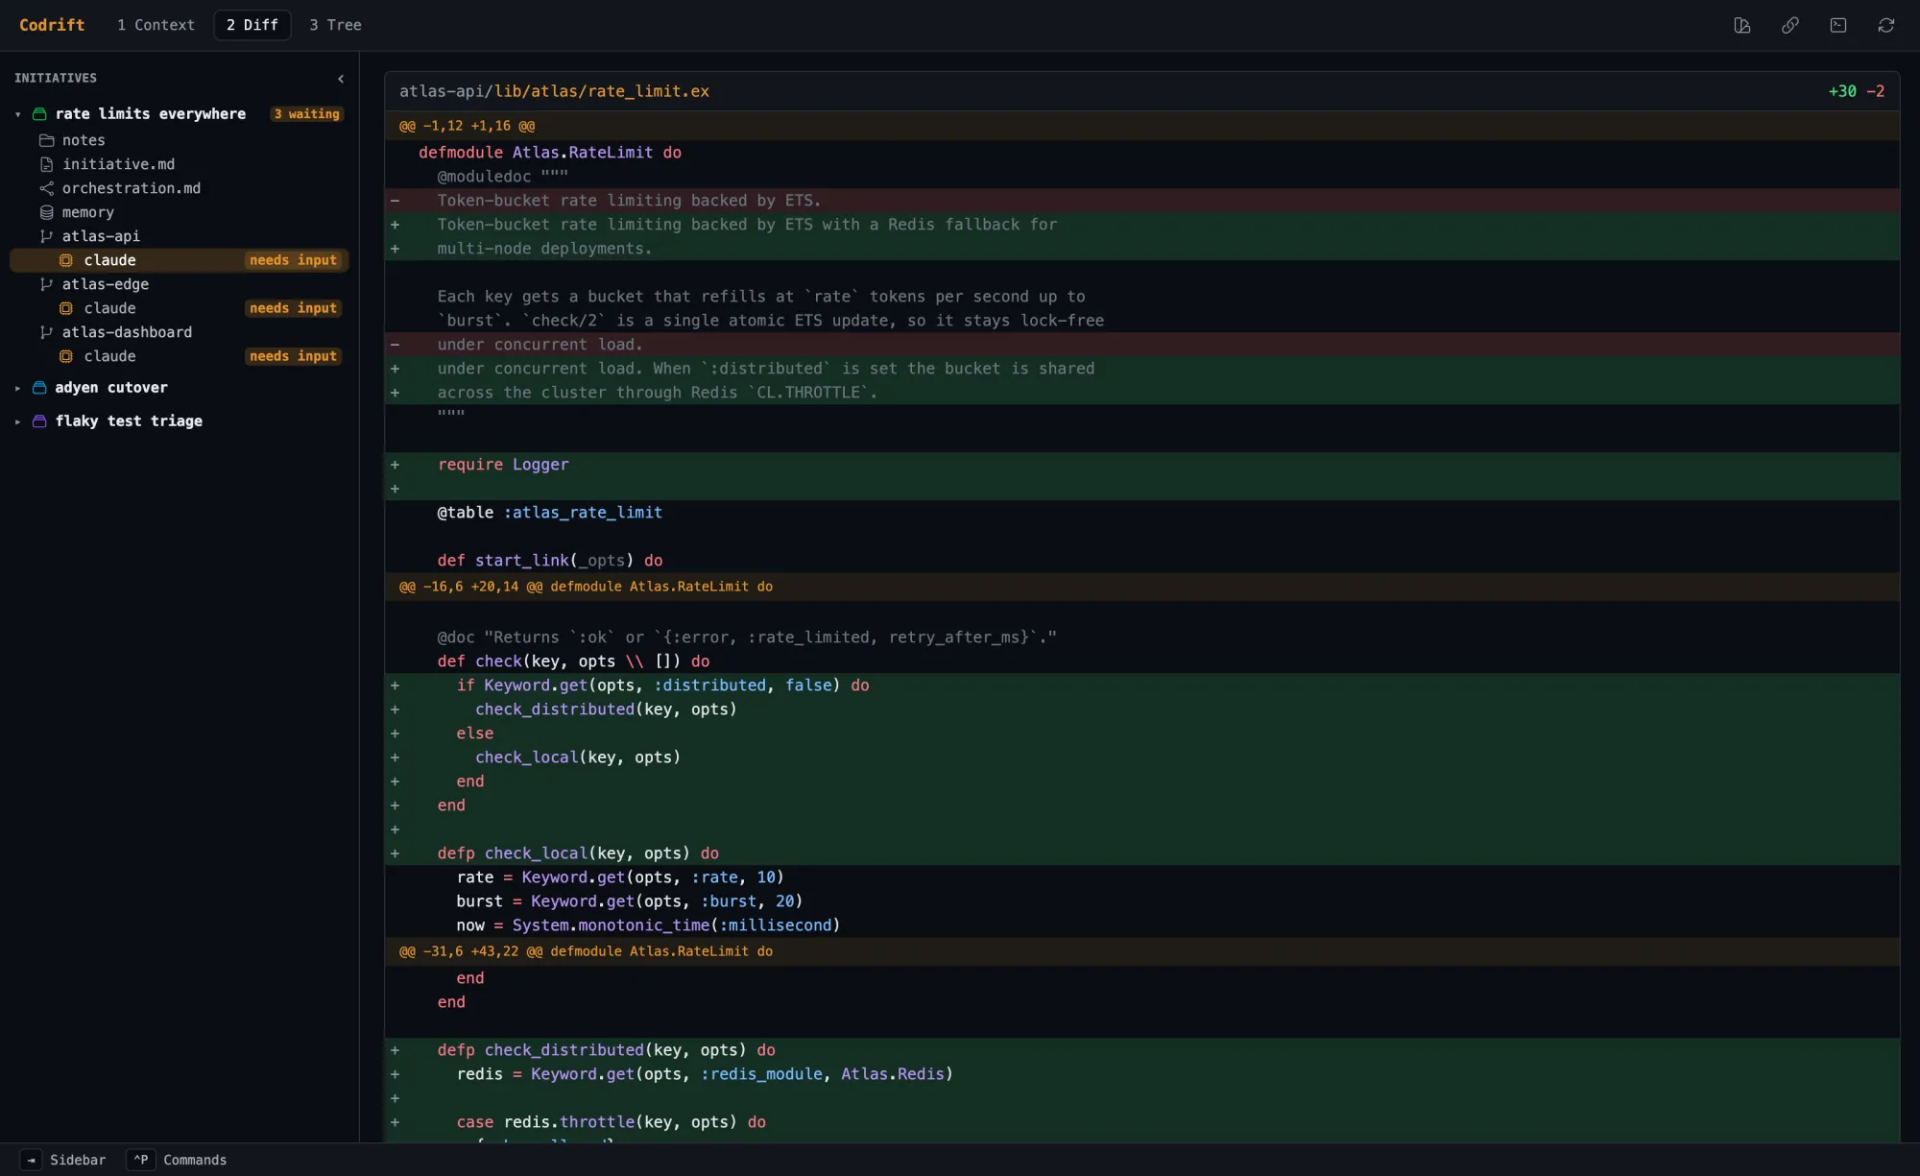1920x1176 pixels.
Task: Click the 3 waiting badge
Action: tap(307, 114)
